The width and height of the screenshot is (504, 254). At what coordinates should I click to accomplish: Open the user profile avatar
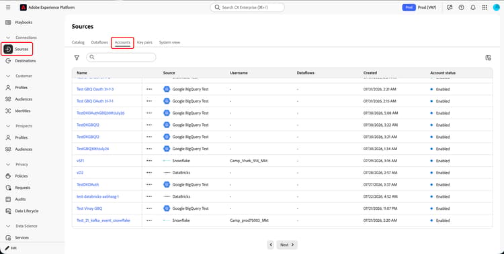pos(497,7)
